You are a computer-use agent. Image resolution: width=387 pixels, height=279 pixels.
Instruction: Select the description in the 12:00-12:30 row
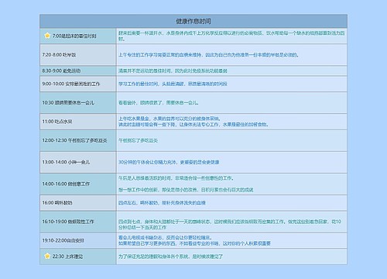pyautogui.click(x=138, y=140)
